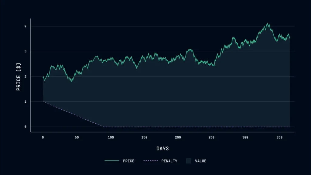Click the VALUE legend square swatch
Viewport: 311px width, 175px height.
coord(188,161)
